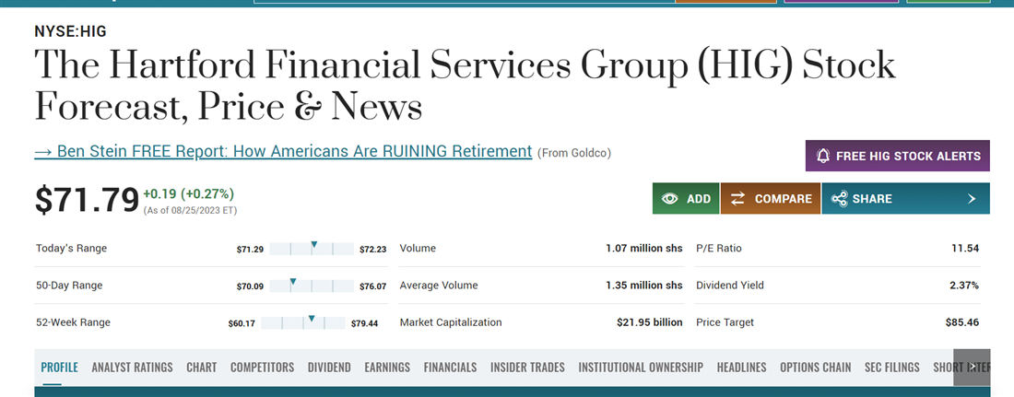Select the Institutional Ownership tab
The width and height of the screenshot is (1014, 397).
641,367
